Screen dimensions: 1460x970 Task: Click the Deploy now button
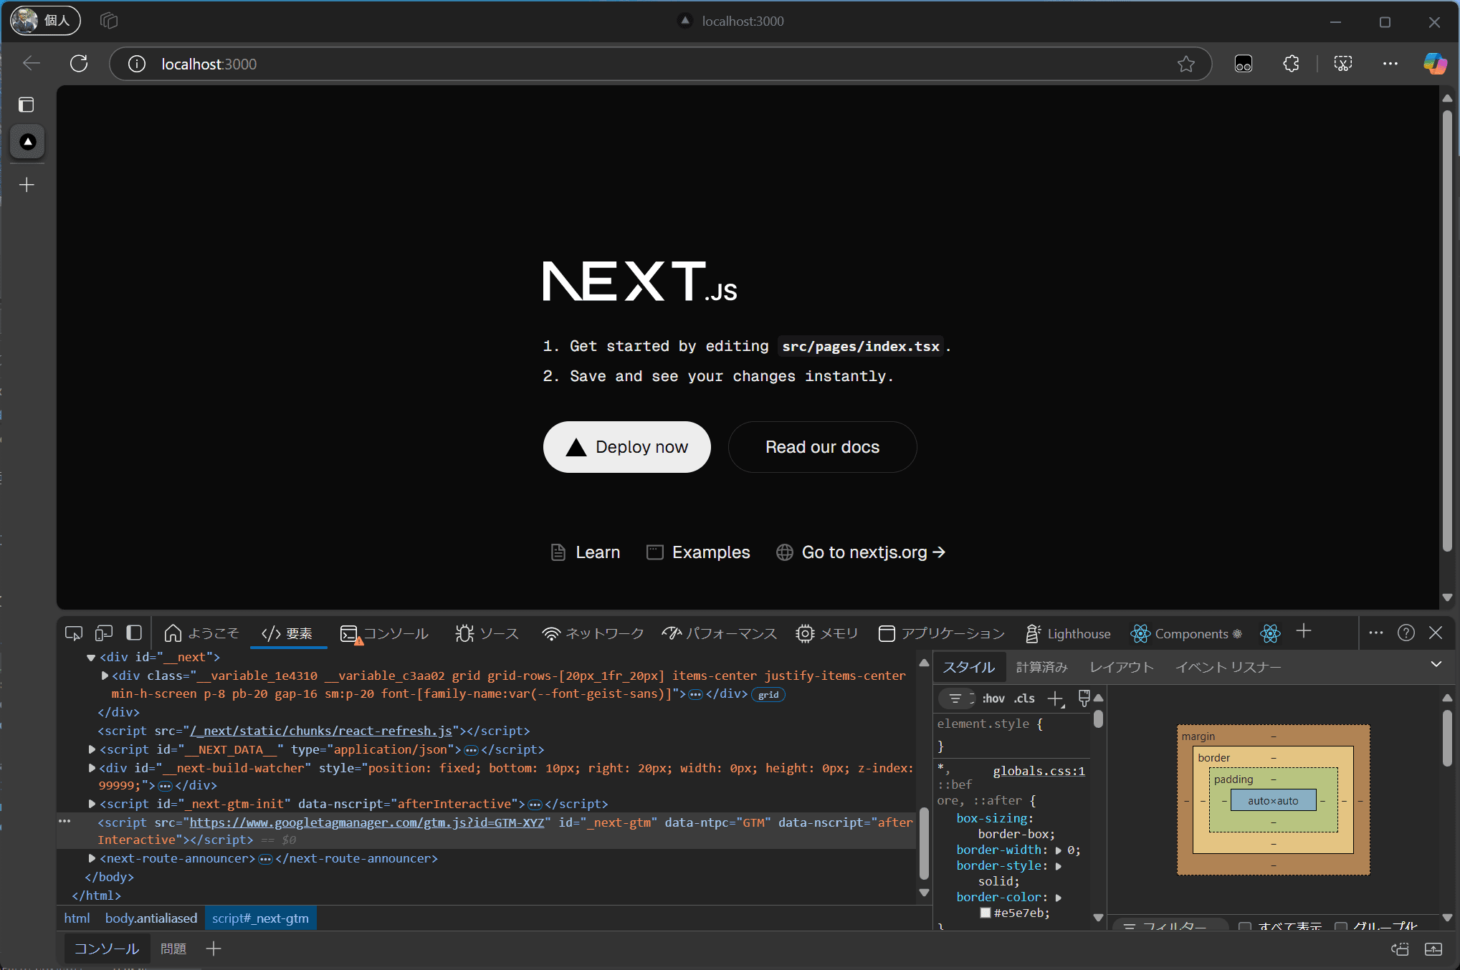click(626, 447)
